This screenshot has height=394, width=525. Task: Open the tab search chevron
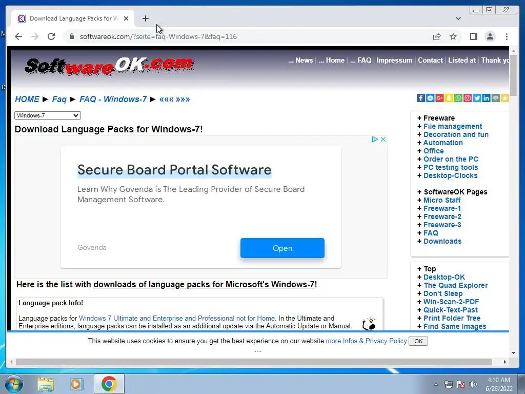point(458,18)
